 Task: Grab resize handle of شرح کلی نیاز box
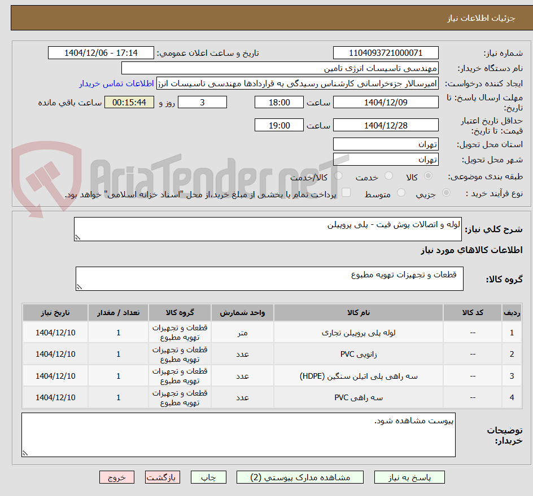tap(77, 237)
